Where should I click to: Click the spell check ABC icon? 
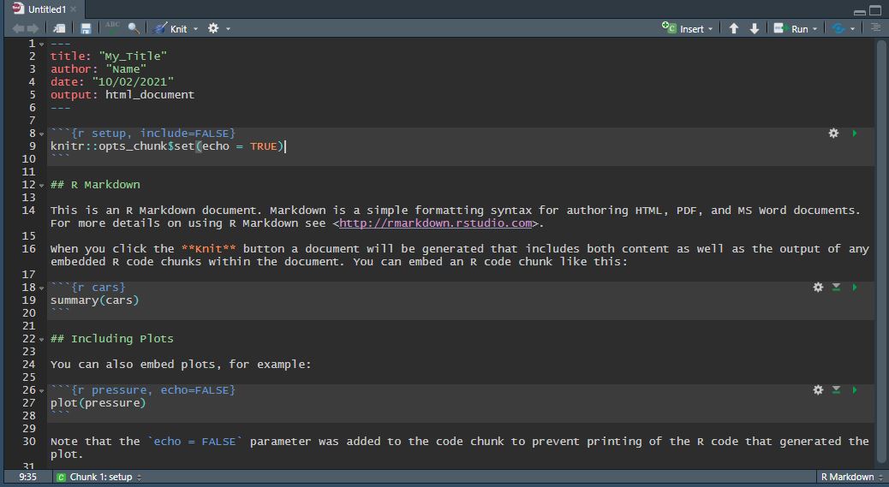point(112,27)
